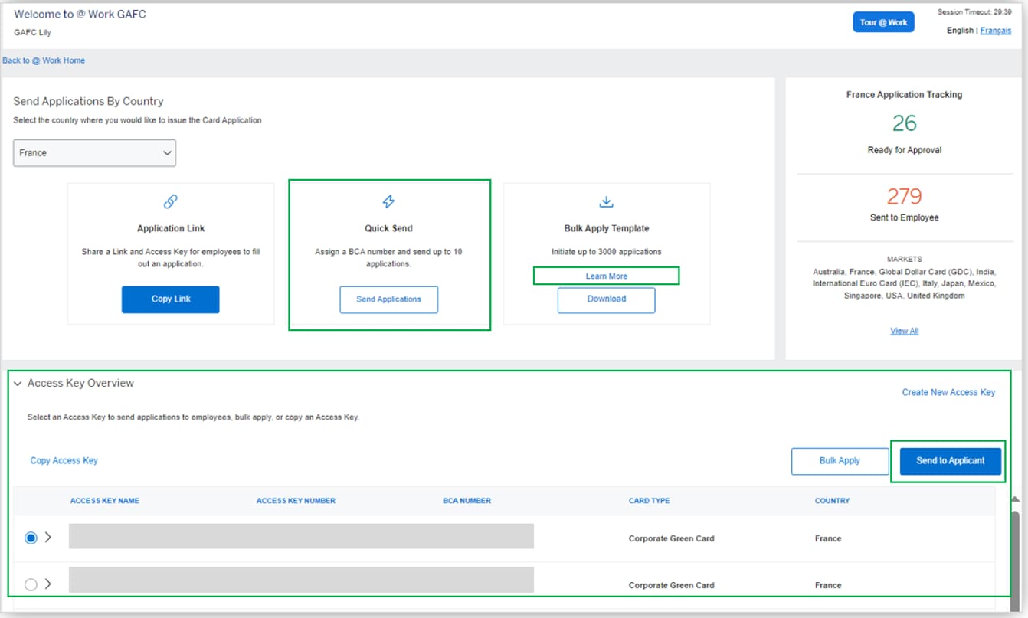This screenshot has width=1028, height=618.
Task: Click the Bulk Apply Template download icon
Action: coord(606,201)
